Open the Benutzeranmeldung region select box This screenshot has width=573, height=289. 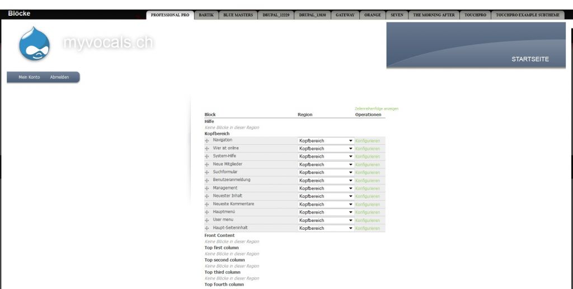[326, 181]
